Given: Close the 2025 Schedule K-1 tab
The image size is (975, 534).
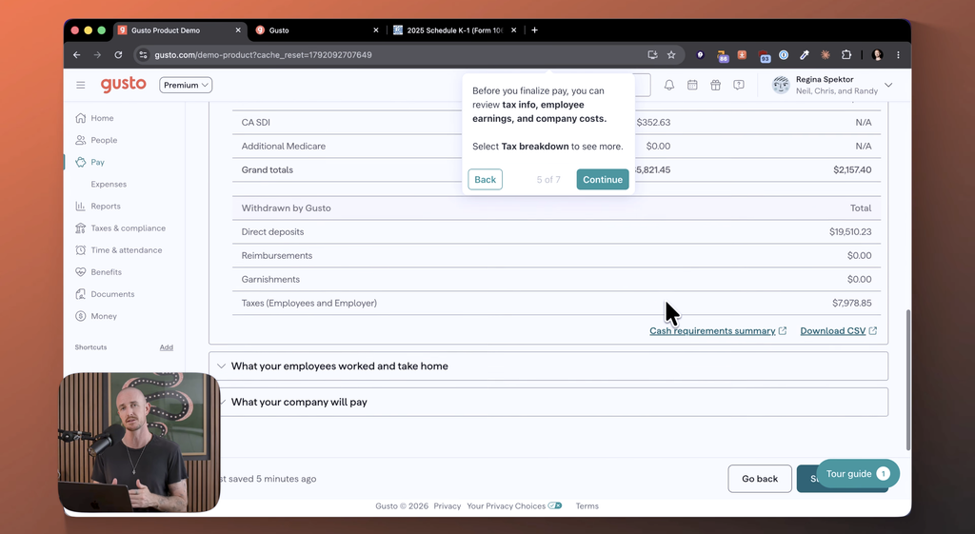Looking at the screenshot, I should coord(513,30).
